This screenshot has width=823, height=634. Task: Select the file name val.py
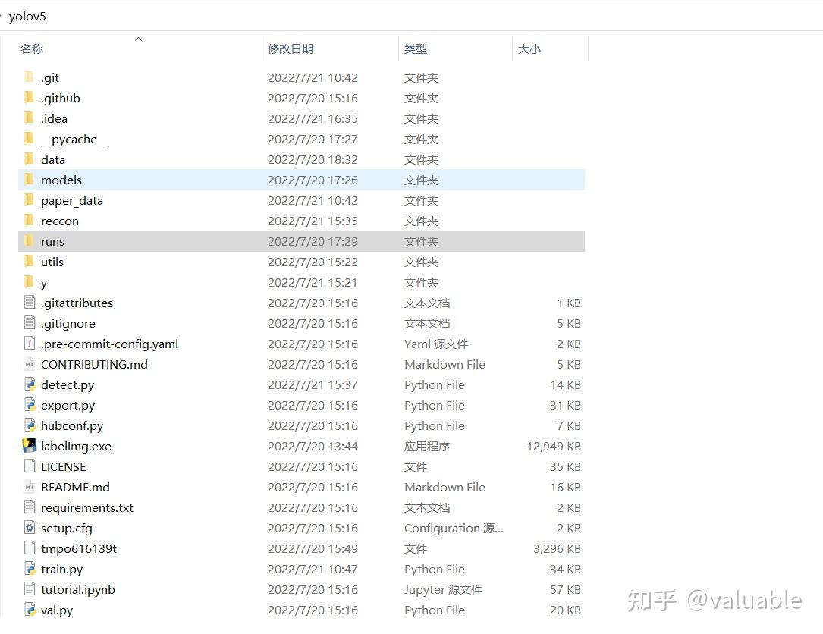pos(57,610)
